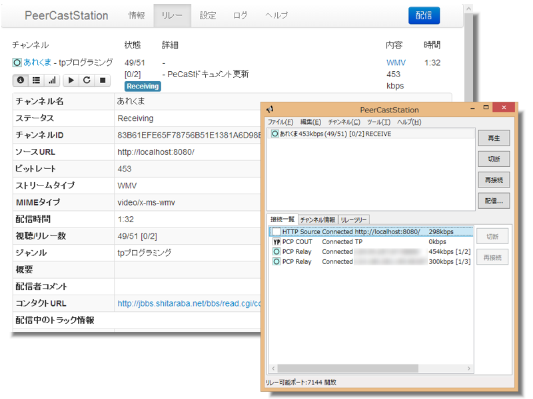Image resolution: width=533 pixels, height=399 pixels.
Task: Open the ヘルプ navbar tab
Action: (x=276, y=15)
